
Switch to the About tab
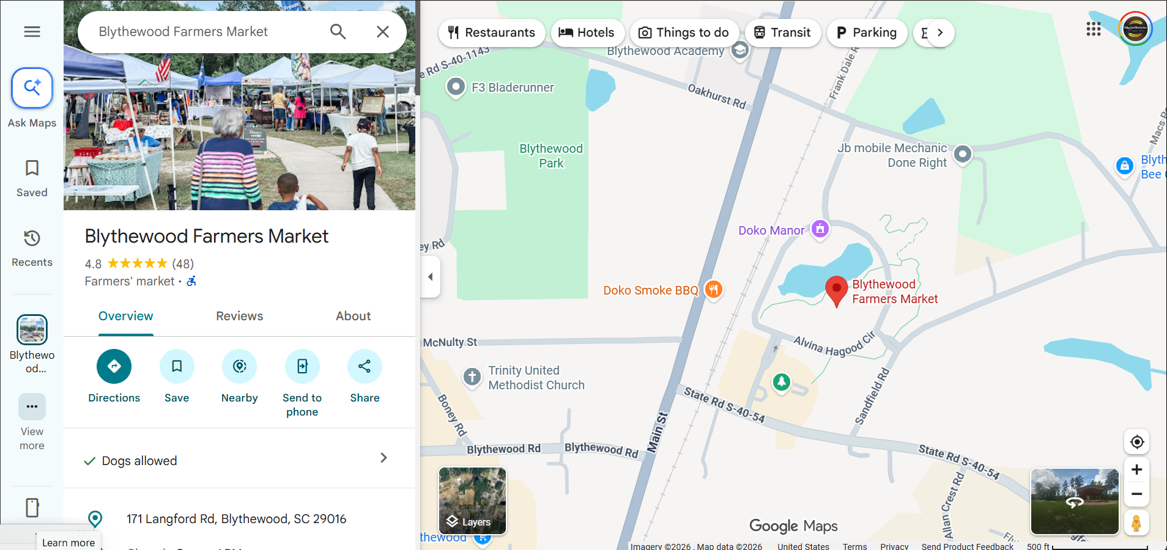click(353, 316)
